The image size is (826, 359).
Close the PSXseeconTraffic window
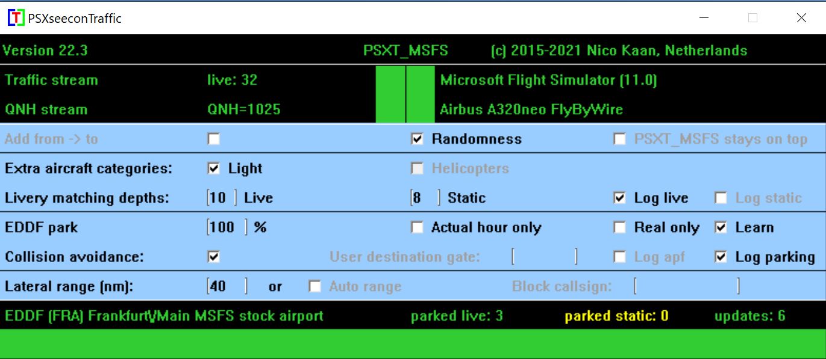click(x=801, y=18)
